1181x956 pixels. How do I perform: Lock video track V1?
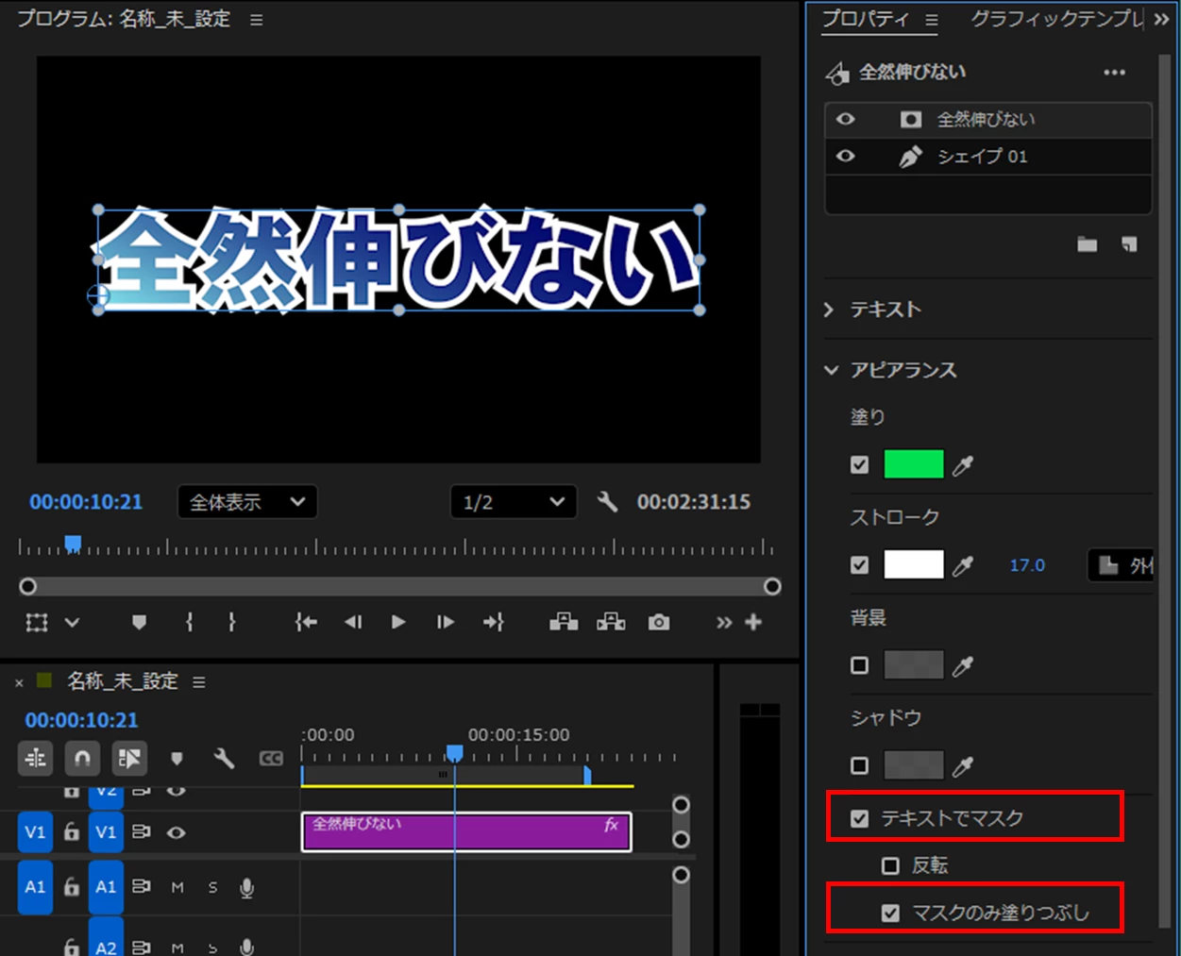[x=72, y=832]
